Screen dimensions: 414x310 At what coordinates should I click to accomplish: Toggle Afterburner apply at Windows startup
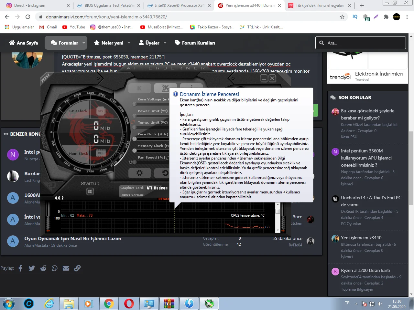point(90,191)
